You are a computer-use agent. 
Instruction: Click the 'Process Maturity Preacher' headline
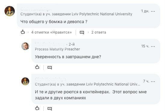(57, 49)
